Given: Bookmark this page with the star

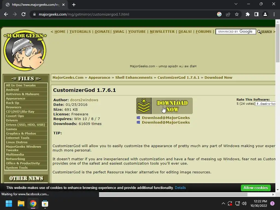Looking at the screenshot, I should pyautogui.click(x=237, y=14).
